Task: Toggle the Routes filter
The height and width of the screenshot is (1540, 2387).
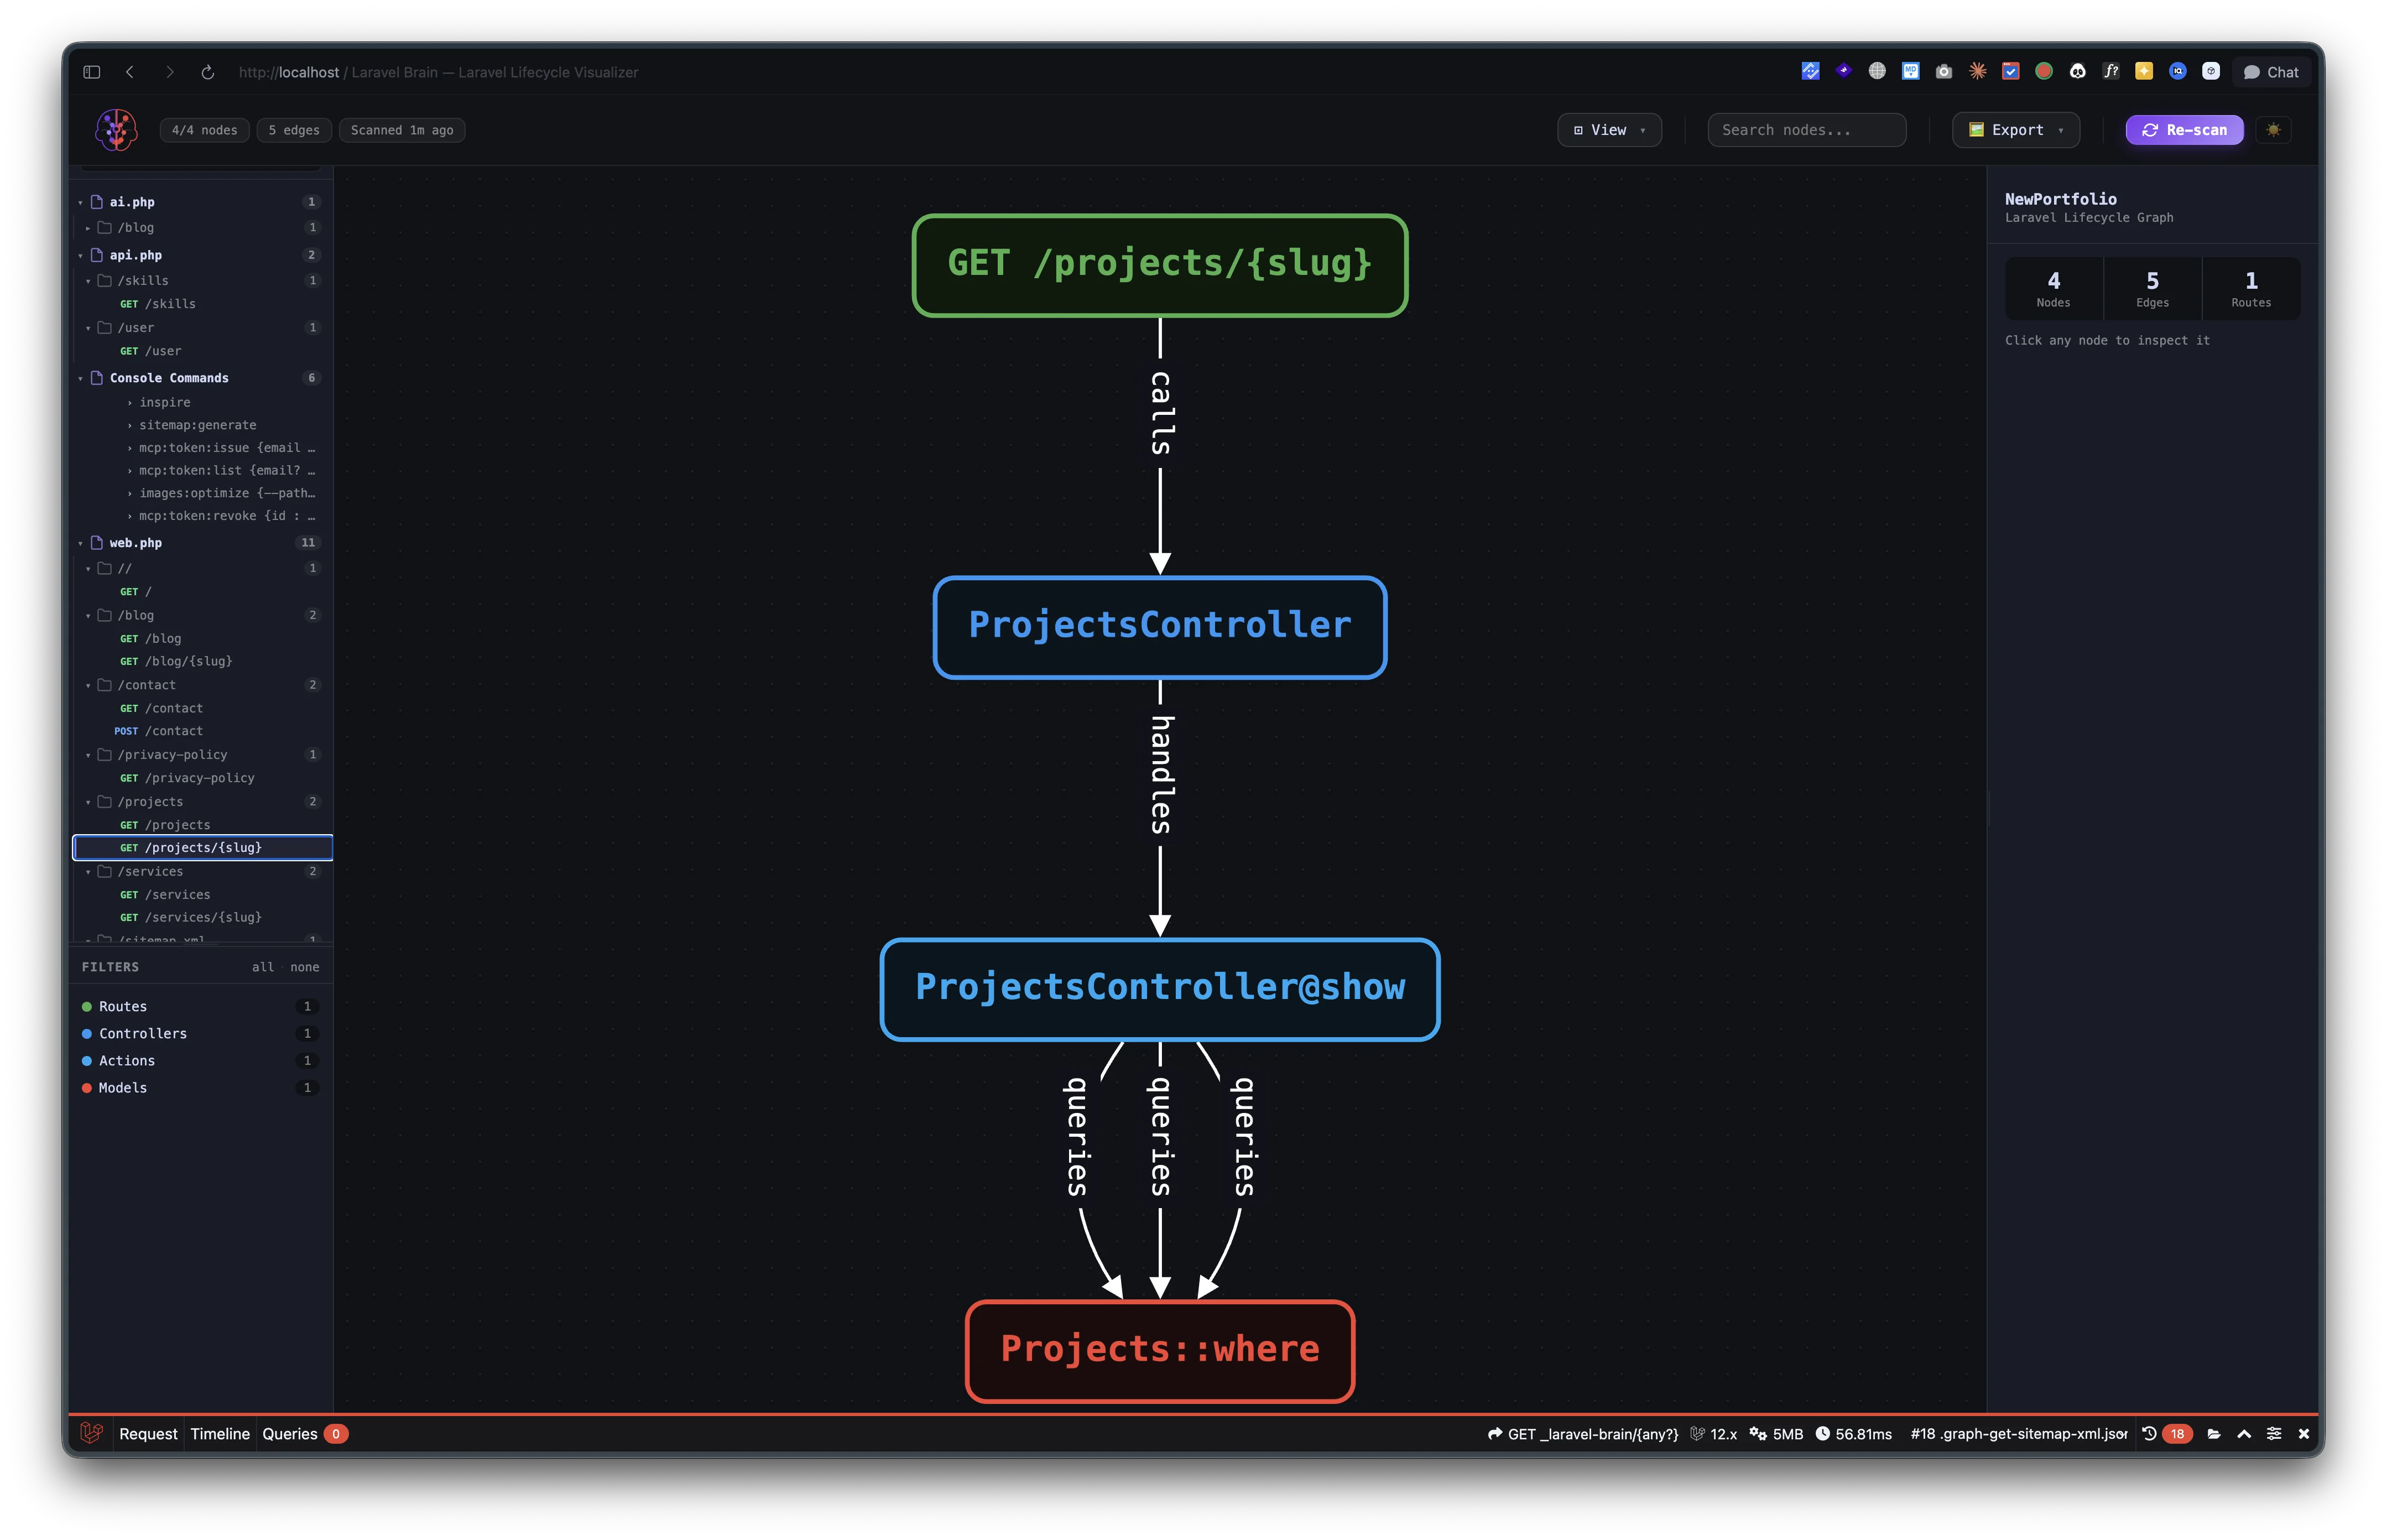Action: tap(200, 1006)
